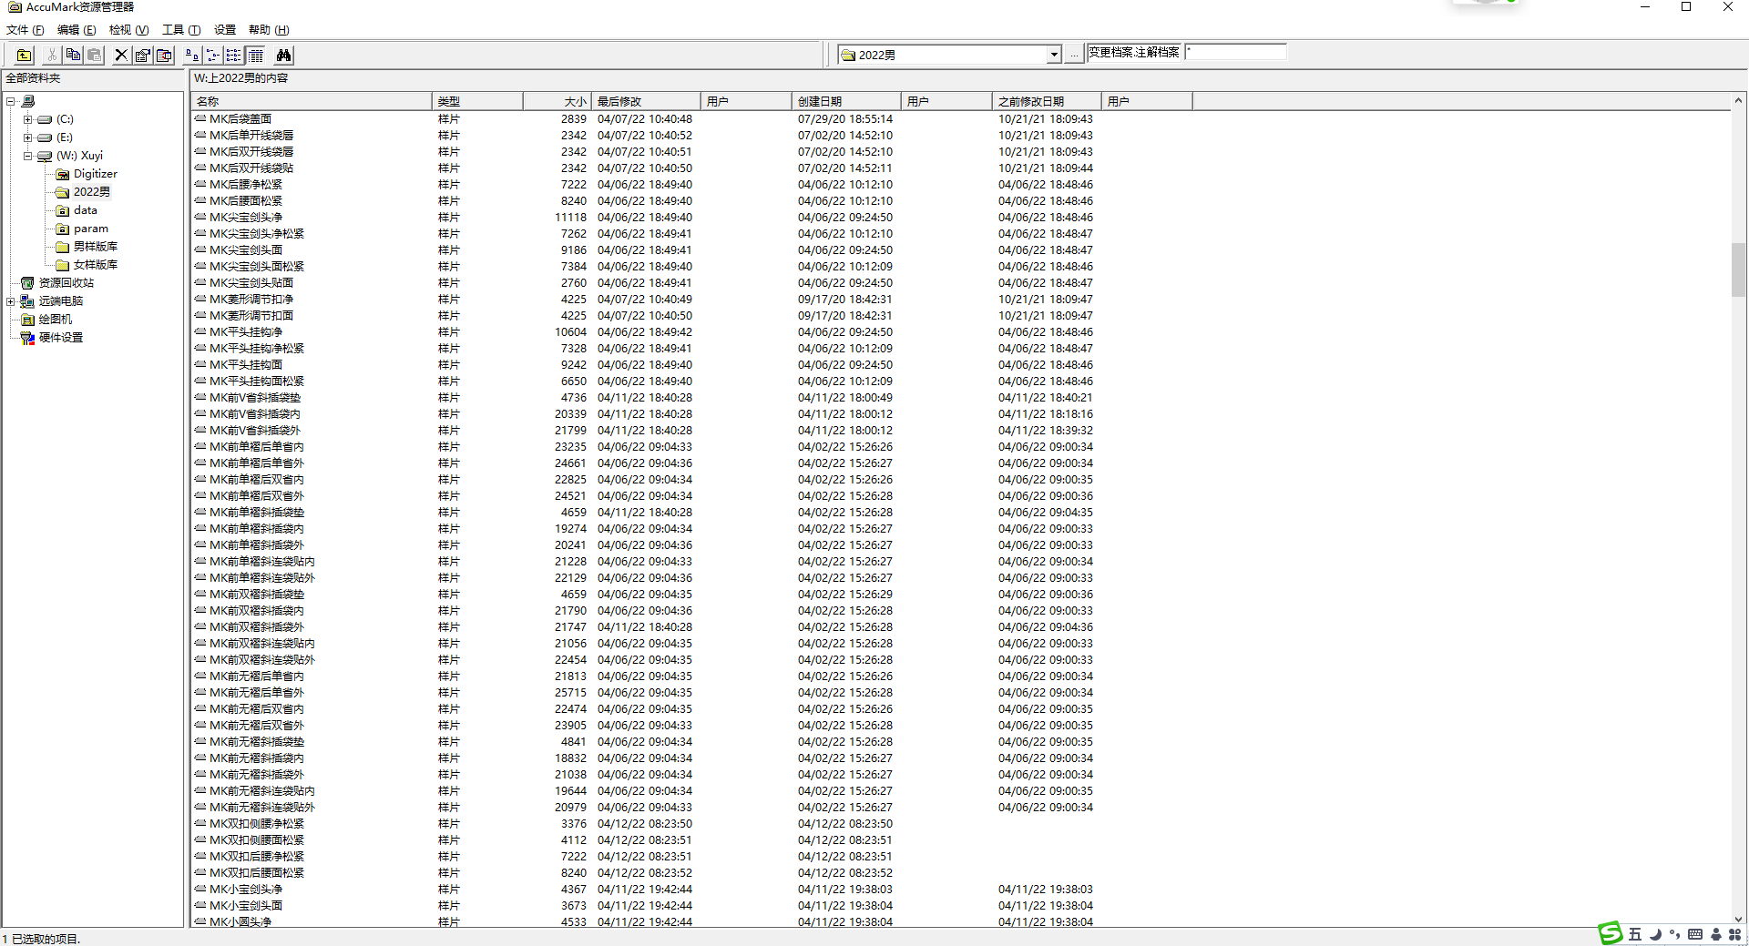Click the binoculars Find icon

click(x=283, y=56)
